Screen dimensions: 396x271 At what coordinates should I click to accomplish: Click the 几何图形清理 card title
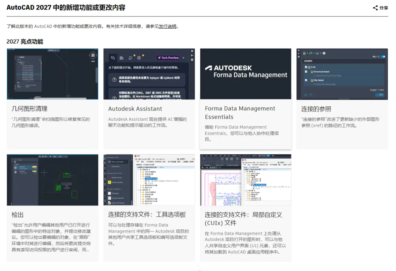(30, 109)
